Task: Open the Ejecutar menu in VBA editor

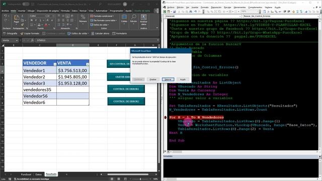Action: coord(227,7)
